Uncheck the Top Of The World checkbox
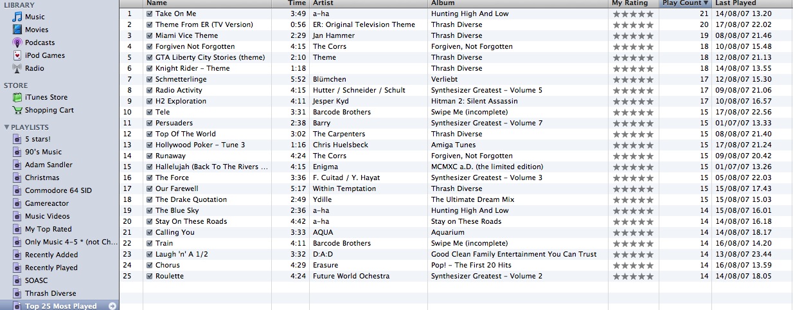Screen dimensions: 793x310 pos(149,134)
